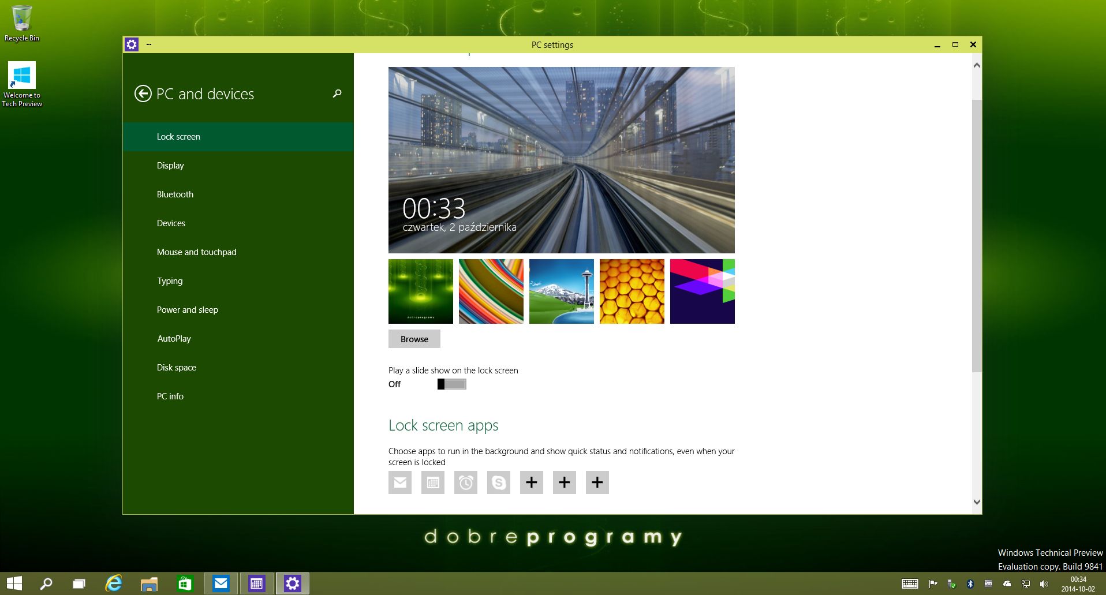Open the taskbar clock showing 00:34
Image resolution: width=1106 pixels, height=595 pixels.
click(x=1078, y=584)
